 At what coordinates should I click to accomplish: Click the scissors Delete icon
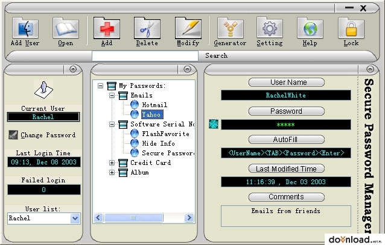click(147, 28)
